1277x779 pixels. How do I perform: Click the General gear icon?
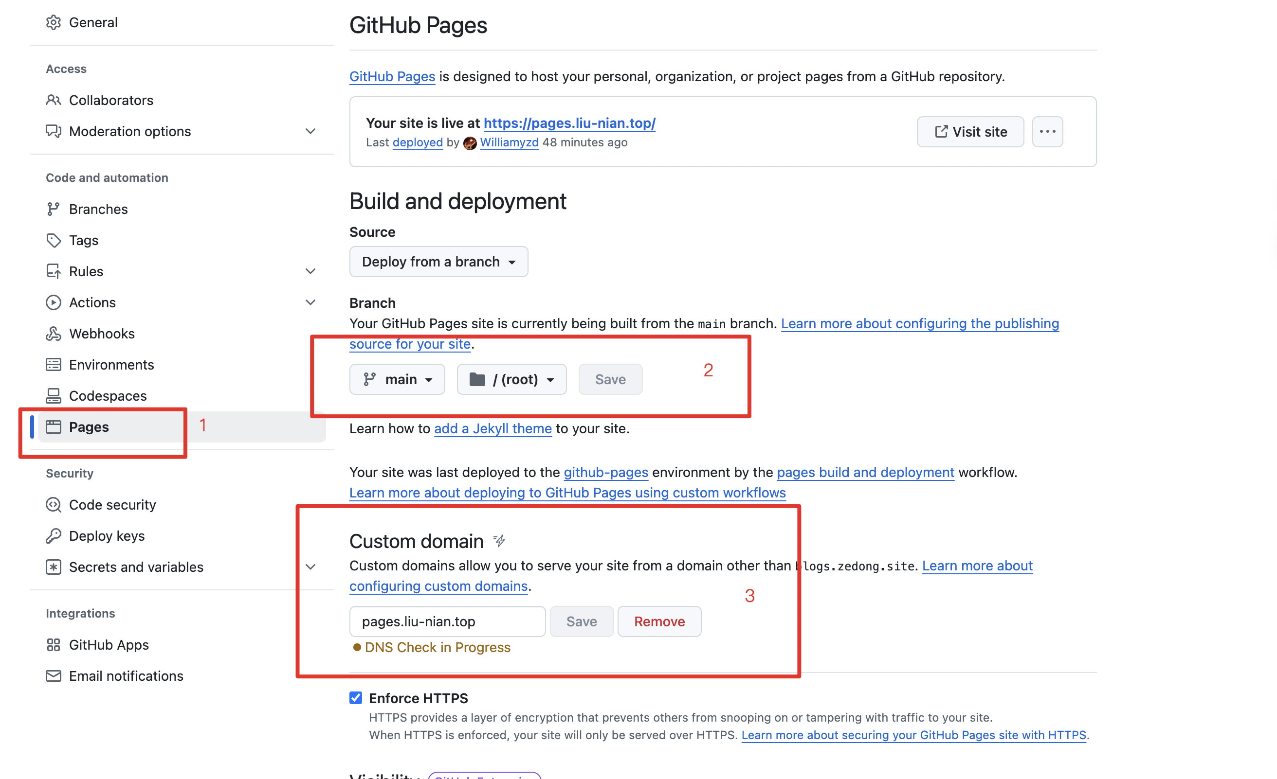[x=54, y=22]
